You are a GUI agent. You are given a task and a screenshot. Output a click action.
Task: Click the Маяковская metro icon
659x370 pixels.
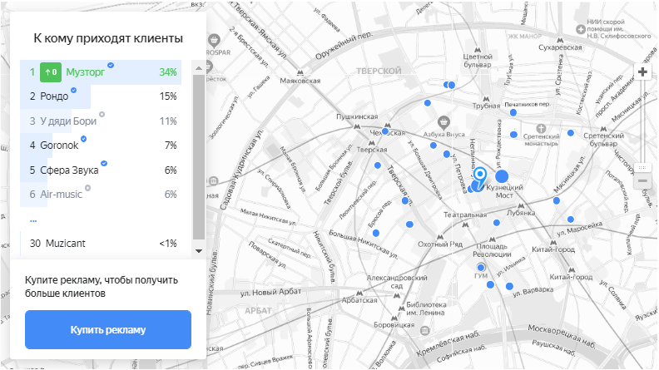click(300, 72)
